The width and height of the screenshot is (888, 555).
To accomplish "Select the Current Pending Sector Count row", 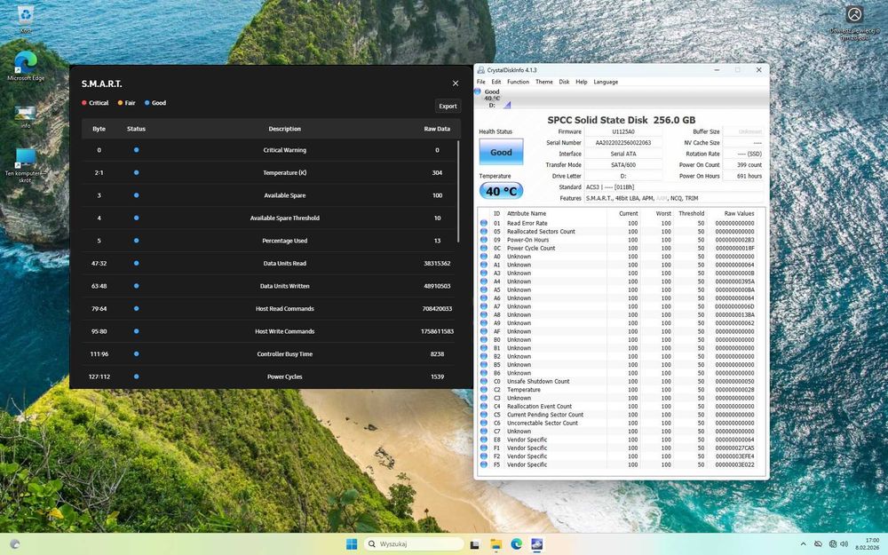I will [618, 415].
